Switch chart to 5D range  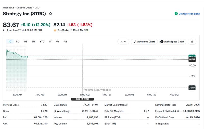[x=18, y=41]
